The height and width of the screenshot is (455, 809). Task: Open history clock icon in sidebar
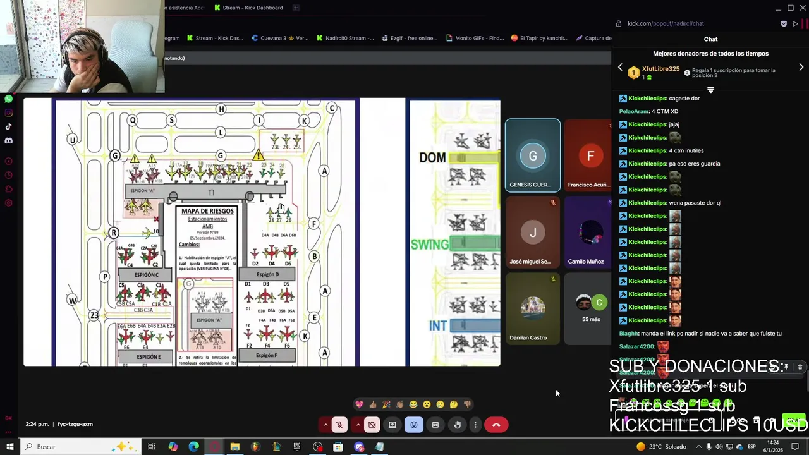9,175
